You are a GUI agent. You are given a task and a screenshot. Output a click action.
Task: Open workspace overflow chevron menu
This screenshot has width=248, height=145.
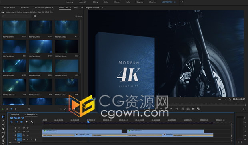(182, 2)
